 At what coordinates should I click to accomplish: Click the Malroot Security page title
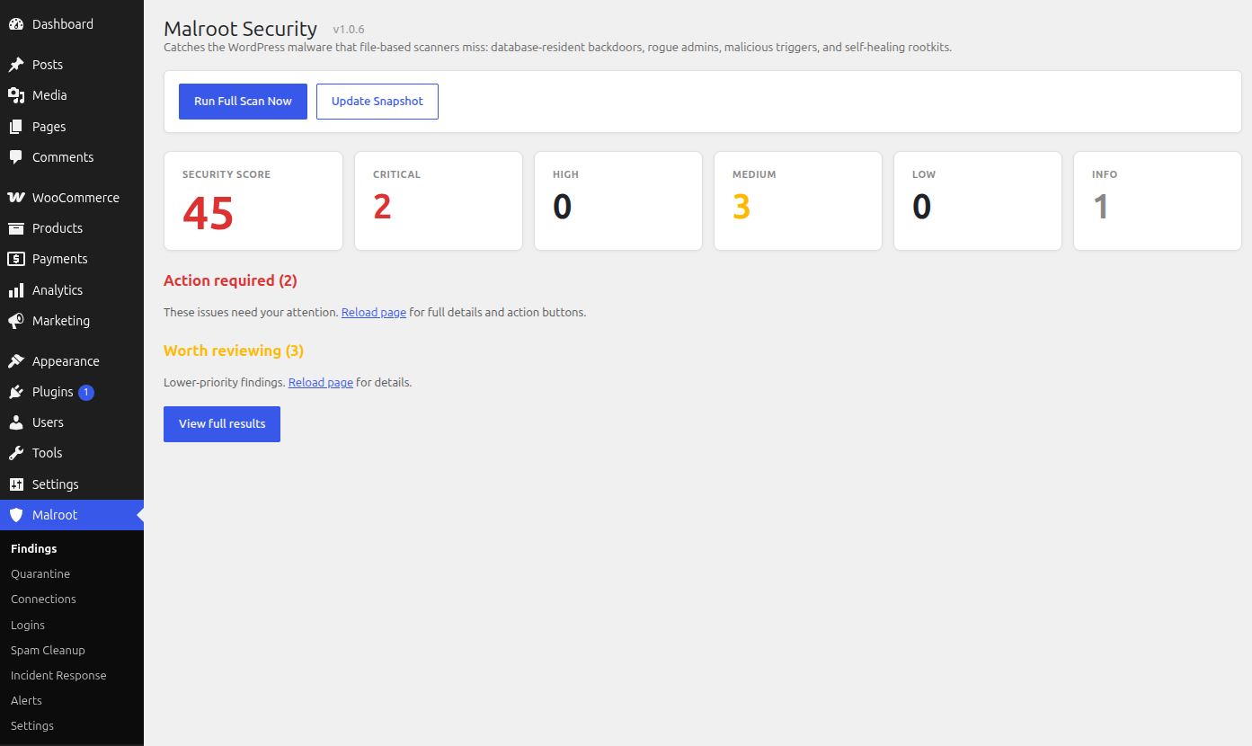(x=240, y=29)
